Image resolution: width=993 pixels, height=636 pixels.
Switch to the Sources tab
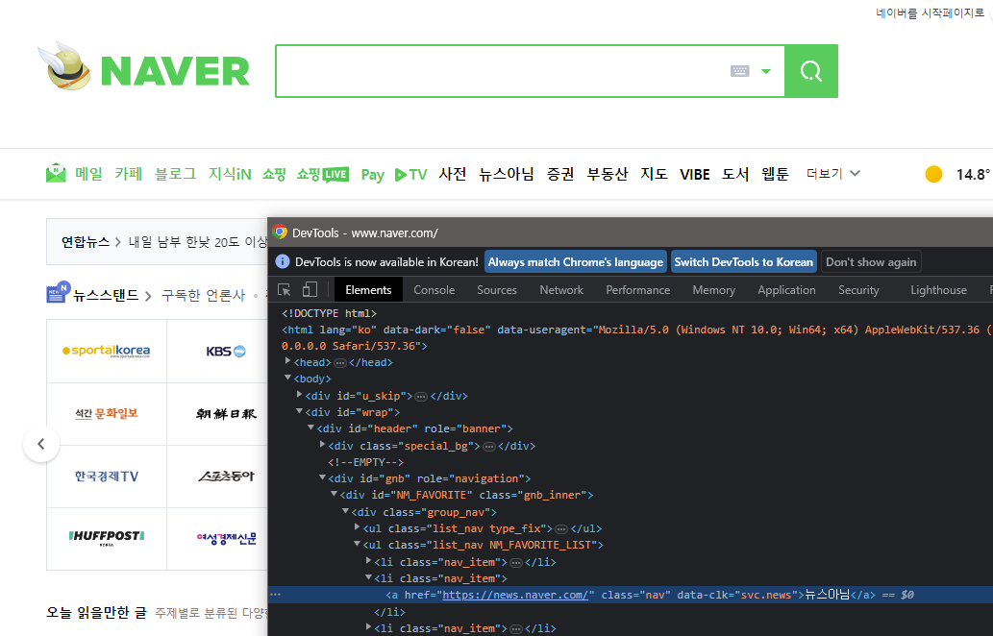coord(496,290)
